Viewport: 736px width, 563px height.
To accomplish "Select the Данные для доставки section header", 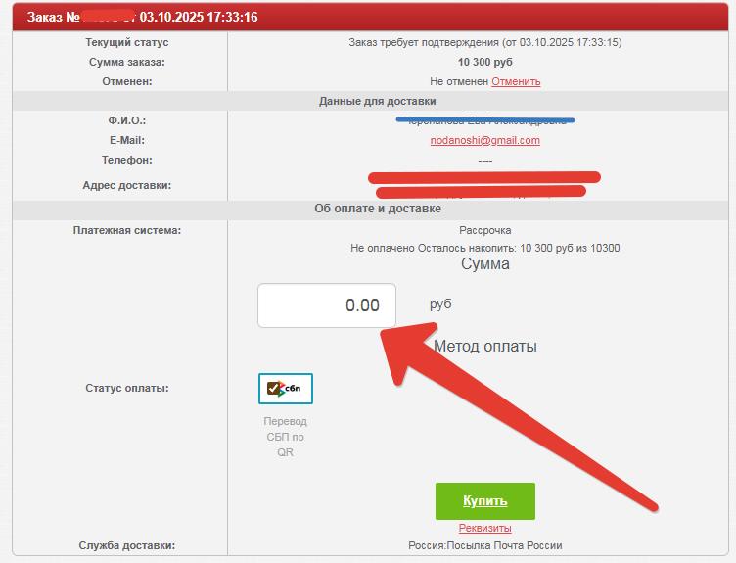I will [377, 101].
